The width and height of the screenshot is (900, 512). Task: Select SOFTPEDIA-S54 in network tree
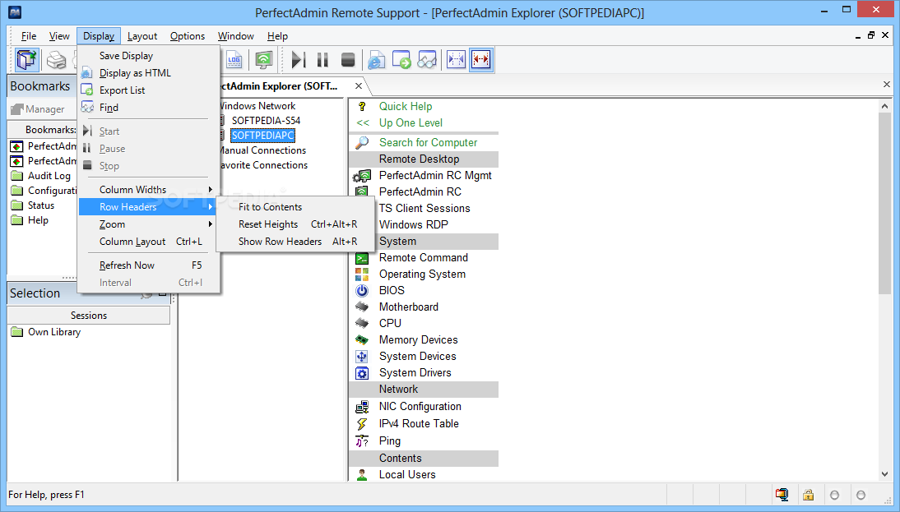(266, 121)
